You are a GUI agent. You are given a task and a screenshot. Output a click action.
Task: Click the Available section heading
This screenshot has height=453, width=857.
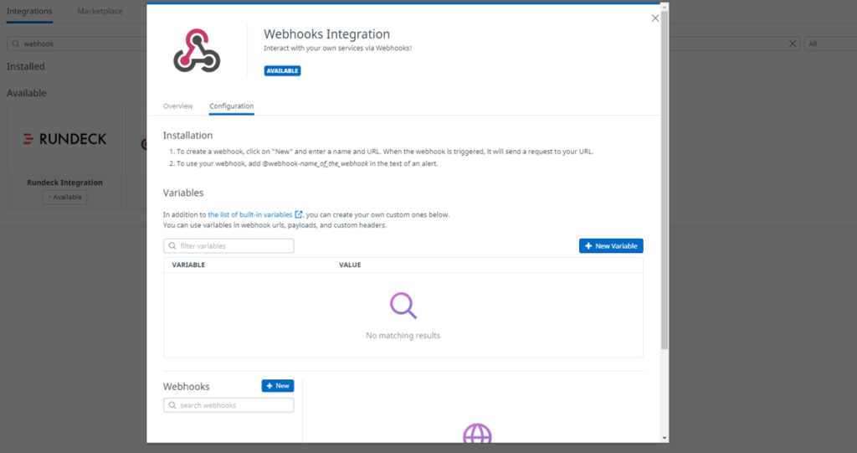(26, 93)
